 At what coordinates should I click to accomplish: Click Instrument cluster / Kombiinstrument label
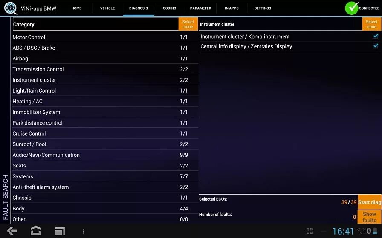tap(245, 37)
